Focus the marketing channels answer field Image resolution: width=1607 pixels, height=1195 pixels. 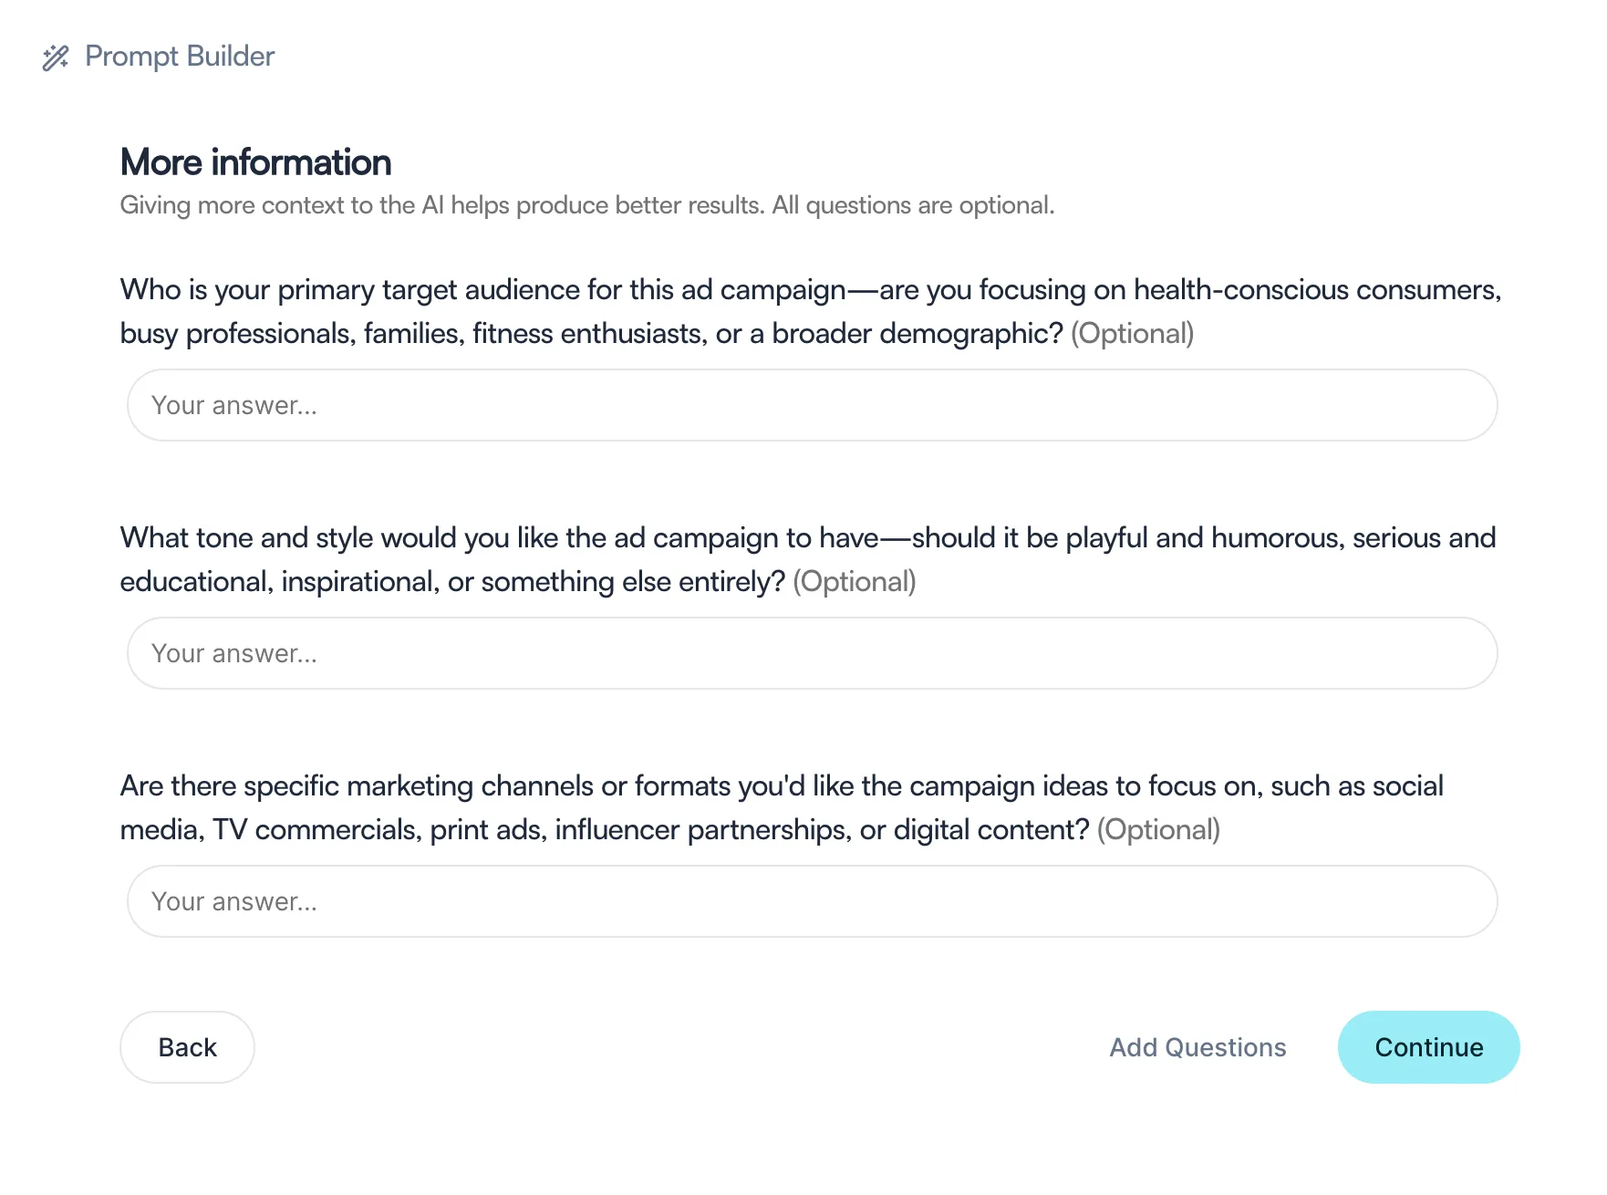(x=812, y=901)
